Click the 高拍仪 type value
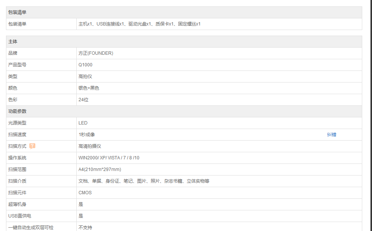The height and width of the screenshot is (231, 372). pos(85,76)
